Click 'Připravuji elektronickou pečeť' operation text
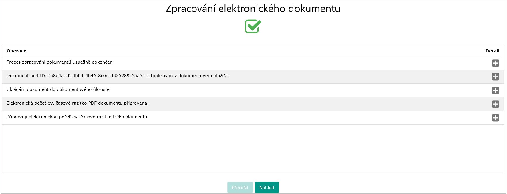Image resolution: width=507 pixels, height=194 pixels. coord(77,117)
